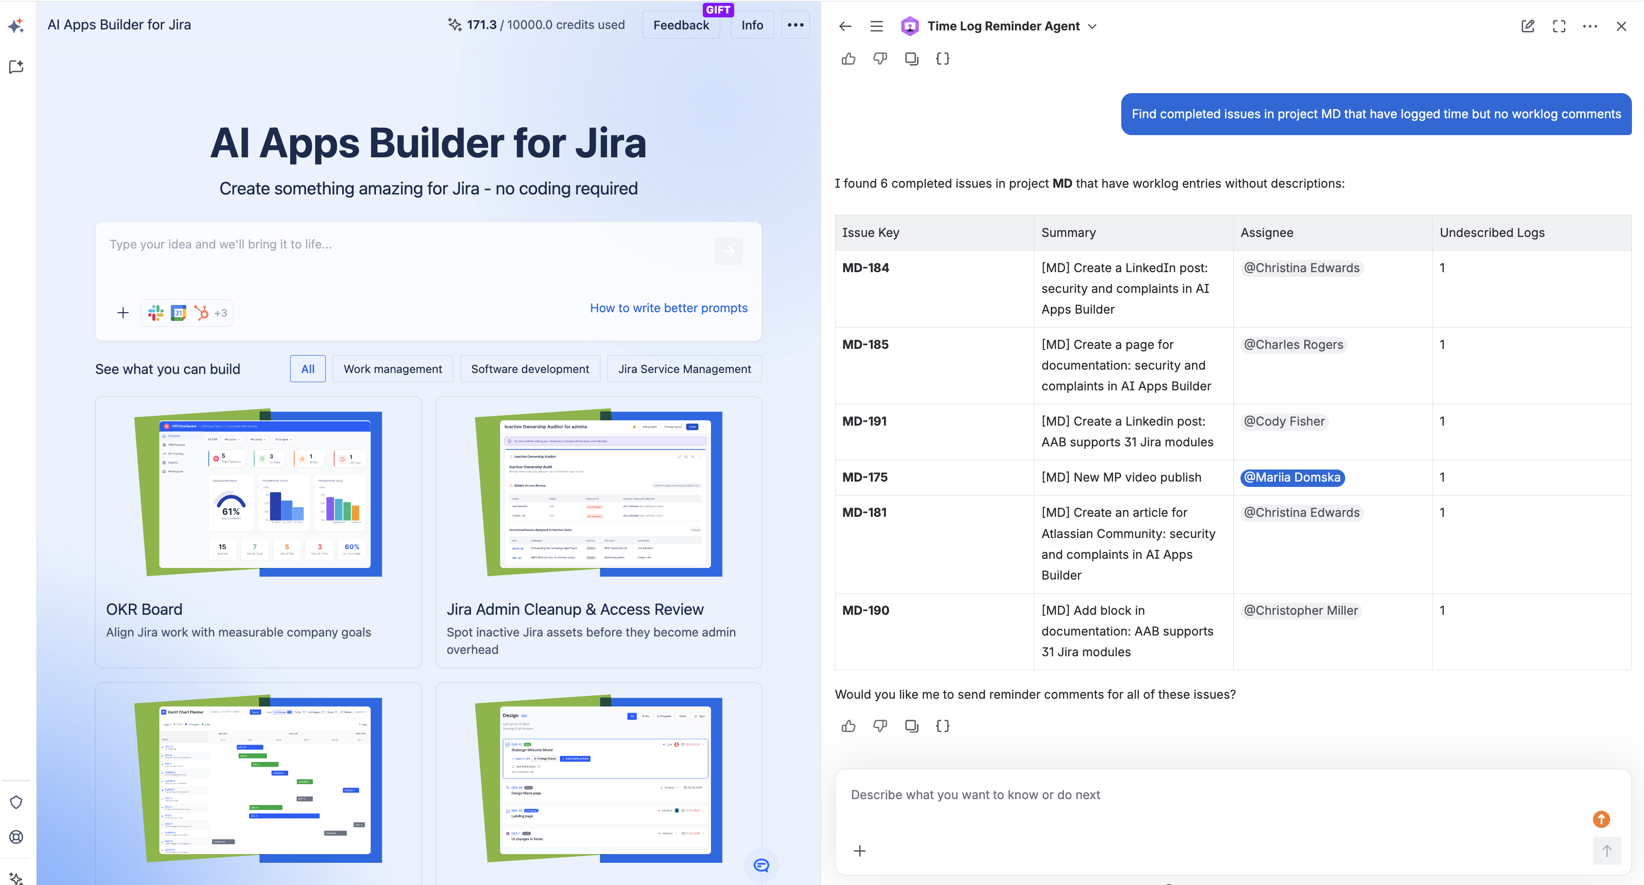Screen dimensions: 1644x885
Task: Open How to write better prompts link
Action: [x=668, y=307]
